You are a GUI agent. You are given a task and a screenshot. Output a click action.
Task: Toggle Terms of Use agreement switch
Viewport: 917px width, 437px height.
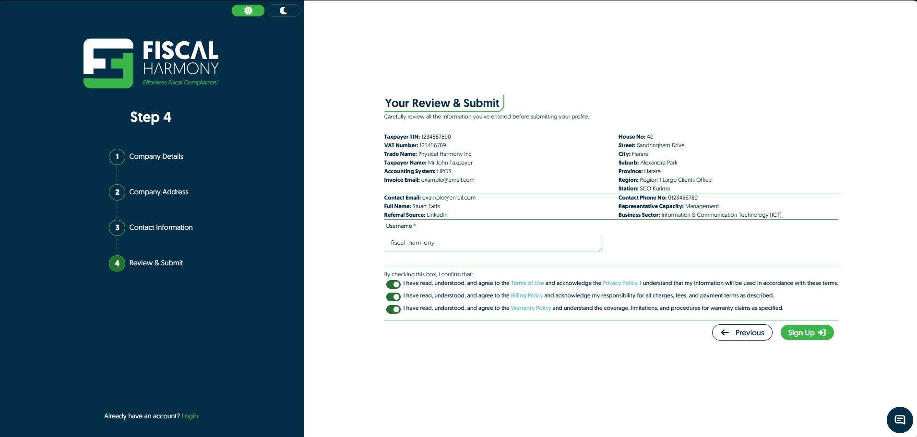[x=393, y=284]
